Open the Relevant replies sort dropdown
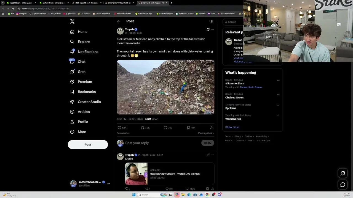Image resolution: width=353 pixels, height=198 pixels. (x=123, y=133)
